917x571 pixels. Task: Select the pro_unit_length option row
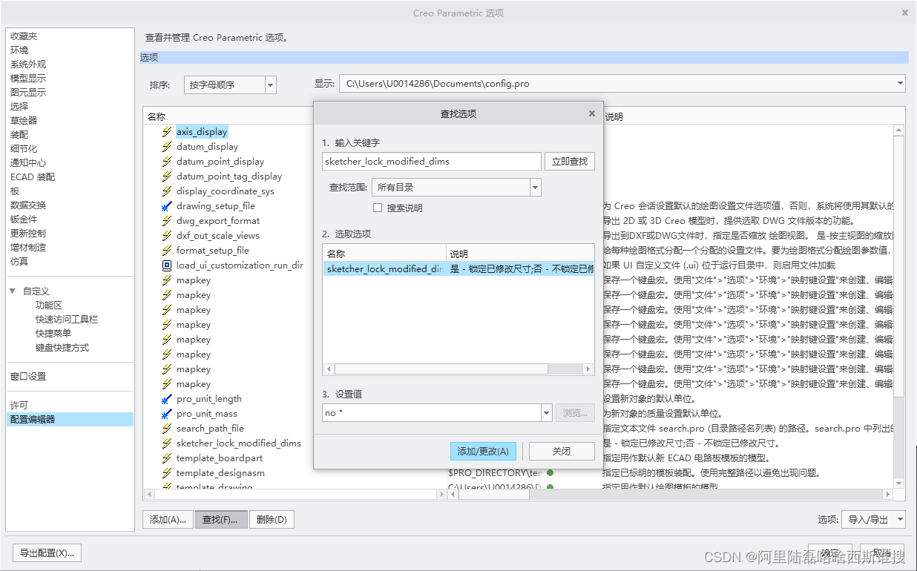[209, 399]
